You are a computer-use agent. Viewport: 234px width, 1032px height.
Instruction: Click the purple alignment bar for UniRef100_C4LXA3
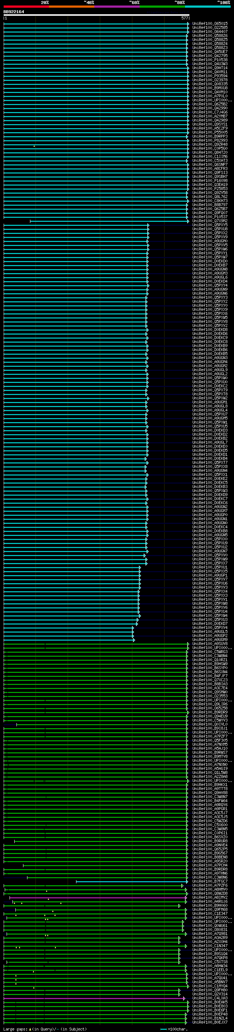pyautogui.click(x=94, y=998)
